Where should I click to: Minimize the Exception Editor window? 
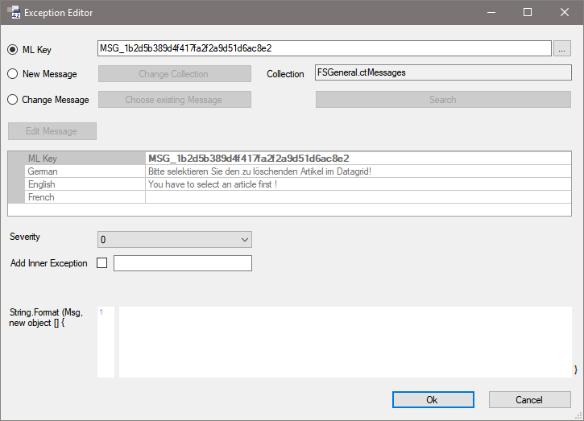(x=491, y=12)
